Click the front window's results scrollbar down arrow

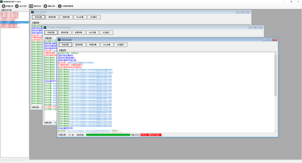pyautogui.click(x=275, y=131)
